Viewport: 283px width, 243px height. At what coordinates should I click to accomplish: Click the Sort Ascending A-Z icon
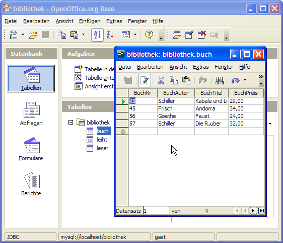[x=97, y=35]
